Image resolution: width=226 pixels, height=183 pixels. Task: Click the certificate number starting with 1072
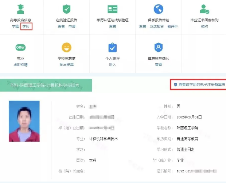(196, 171)
